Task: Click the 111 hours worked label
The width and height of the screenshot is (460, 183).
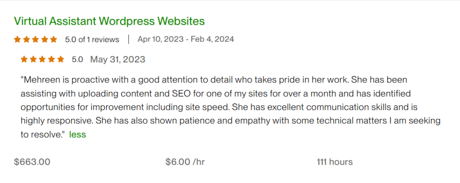Action: tap(335, 162)
